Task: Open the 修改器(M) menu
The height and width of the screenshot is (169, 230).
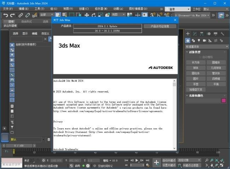Action: [x=101, y=9]
